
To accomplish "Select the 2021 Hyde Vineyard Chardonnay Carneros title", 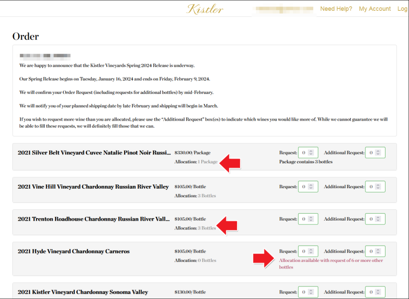I will (x=73, y=251).
